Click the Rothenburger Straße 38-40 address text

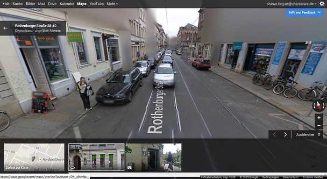(36, 26)
